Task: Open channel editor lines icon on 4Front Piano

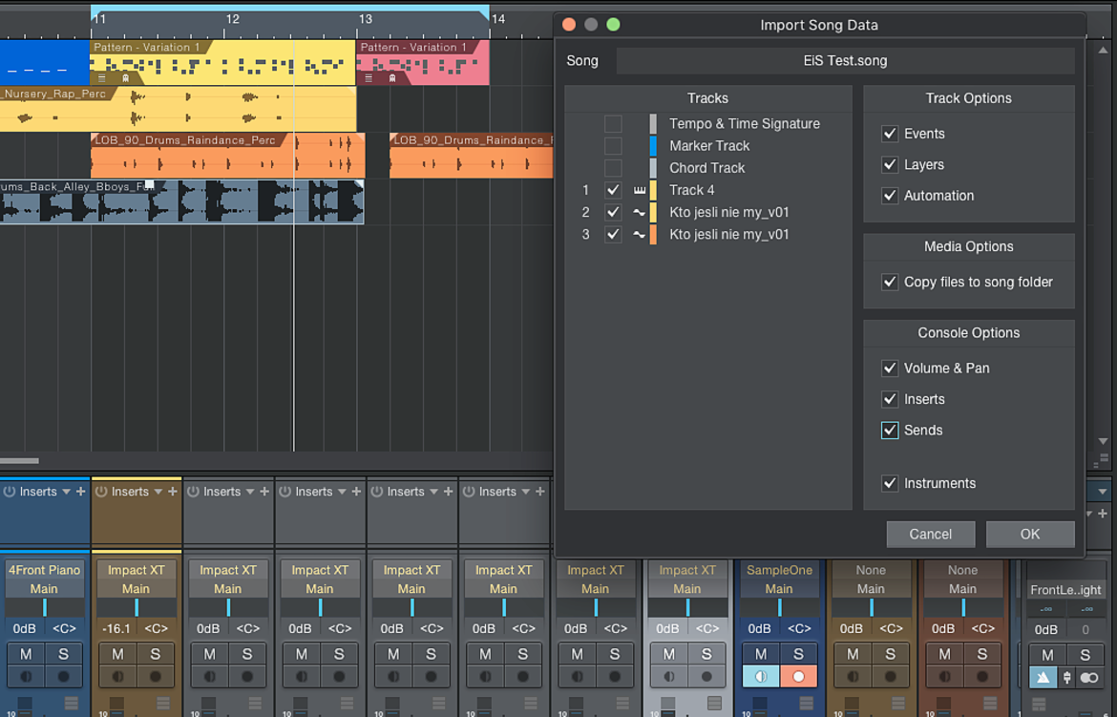Action: (x=72, y=704)
